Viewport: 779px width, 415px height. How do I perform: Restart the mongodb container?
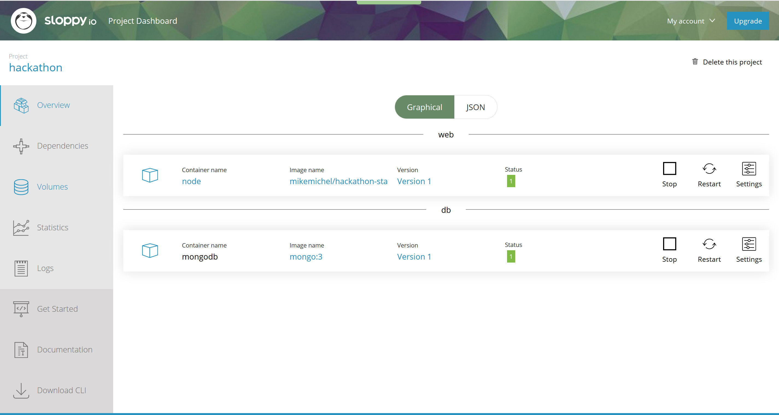(x=710, y=250)
